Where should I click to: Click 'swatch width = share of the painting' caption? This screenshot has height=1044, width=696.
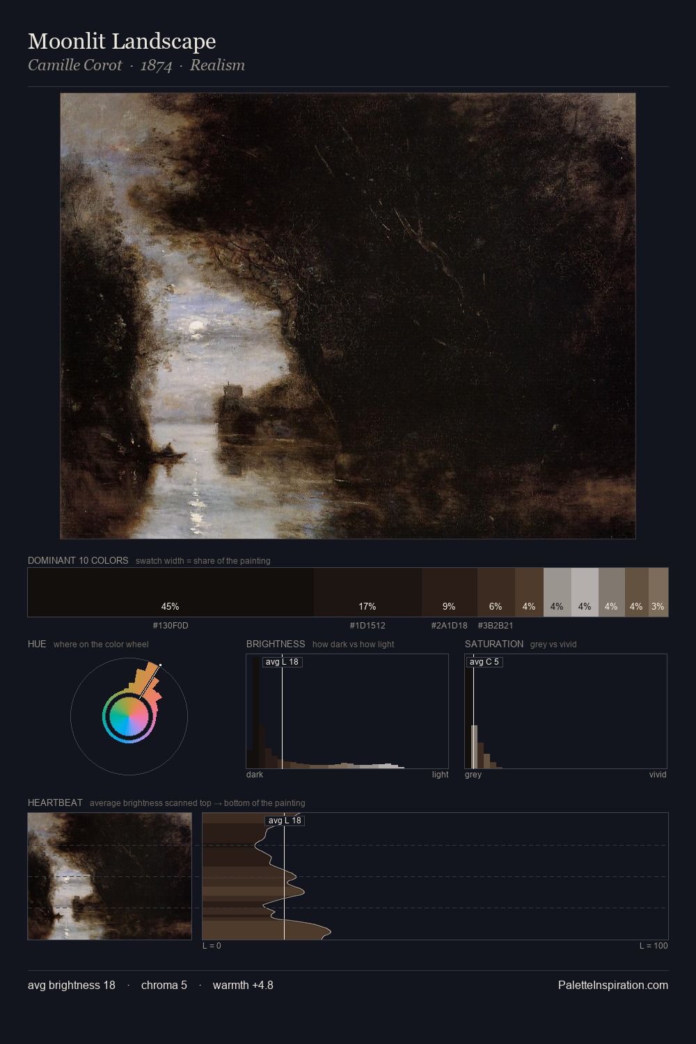click(x=203, y=561)
